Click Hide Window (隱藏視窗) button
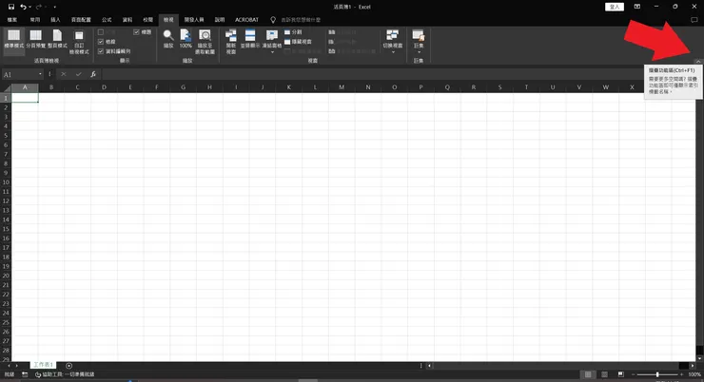704x382 pixels. [x=298, y=42]
